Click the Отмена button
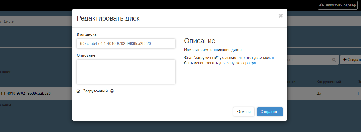Viewport: 361px width, 132px height. (244, 112)
